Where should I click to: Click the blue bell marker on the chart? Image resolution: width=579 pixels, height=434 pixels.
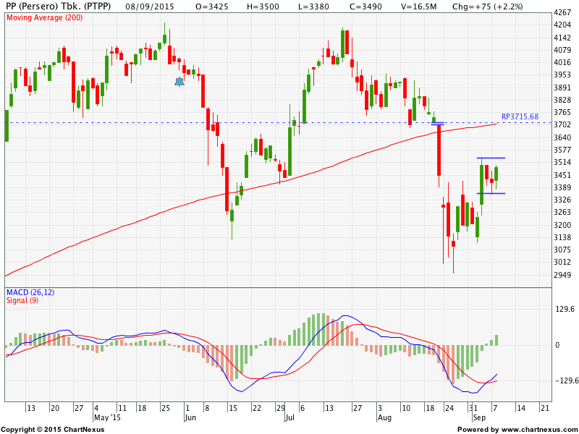(x=179, y=82)
